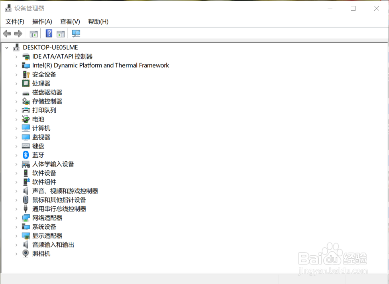389x284 pixels.
Task: Select the 软件设备 label
Action: pos(44,173)
